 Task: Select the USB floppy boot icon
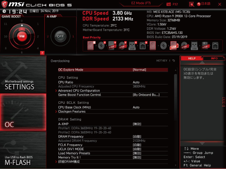pos(205,45)
